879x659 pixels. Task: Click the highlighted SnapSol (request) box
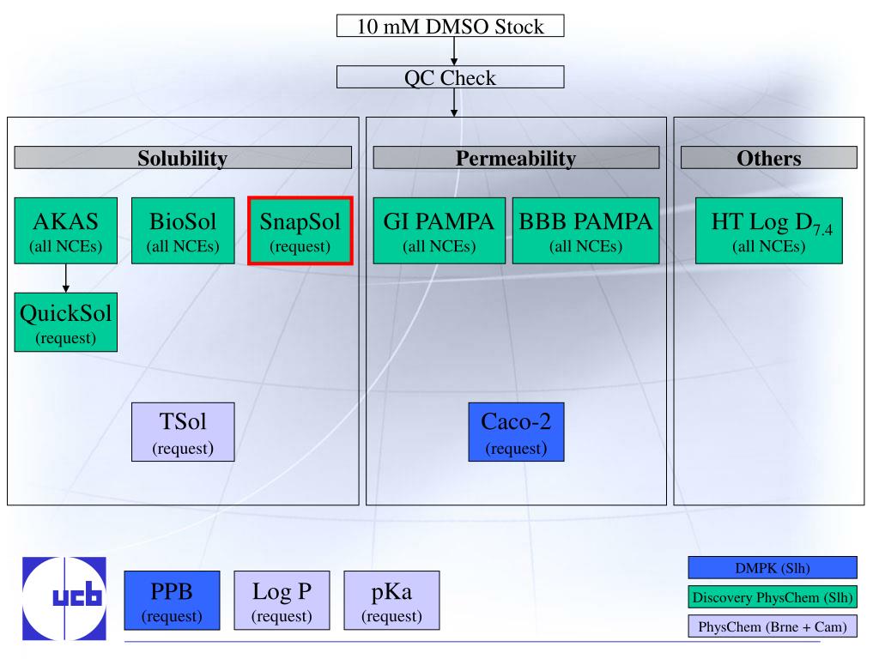300,230
